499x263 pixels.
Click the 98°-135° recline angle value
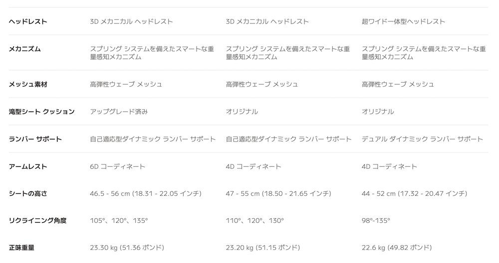(376, 220)
